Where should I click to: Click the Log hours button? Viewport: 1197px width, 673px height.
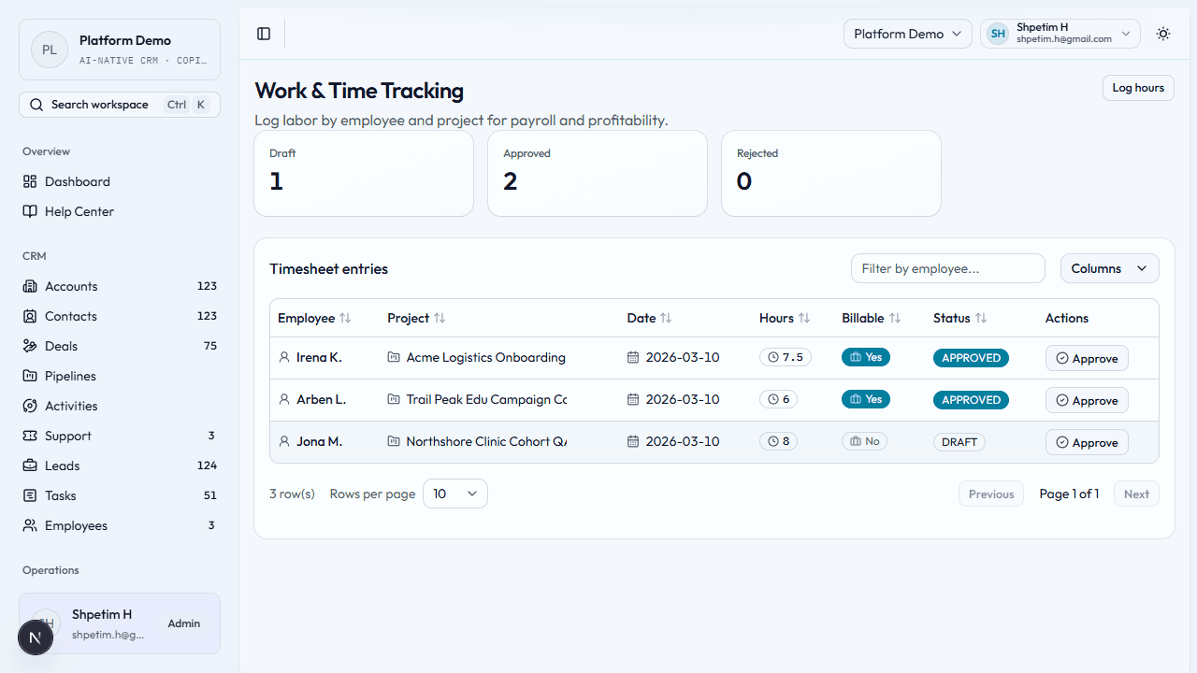(1138, 87)
